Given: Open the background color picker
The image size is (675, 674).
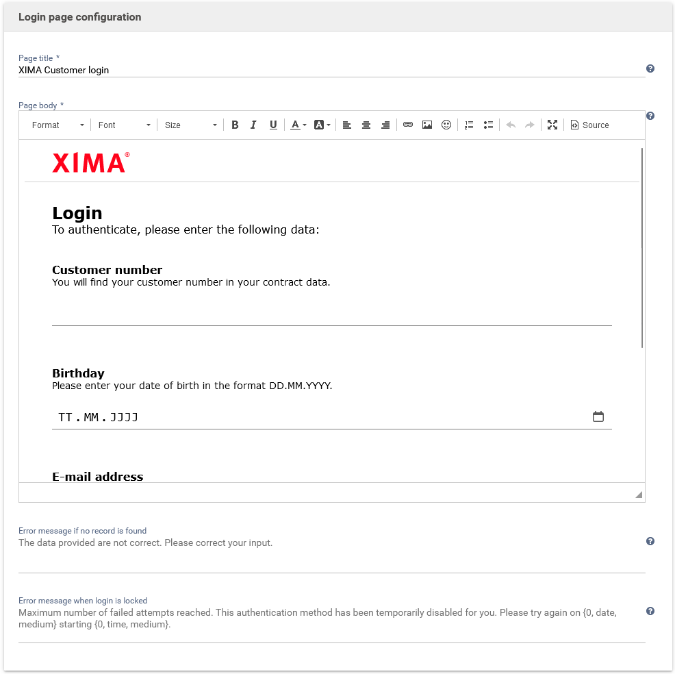Looking at the screenshot, I should (322, 125).
